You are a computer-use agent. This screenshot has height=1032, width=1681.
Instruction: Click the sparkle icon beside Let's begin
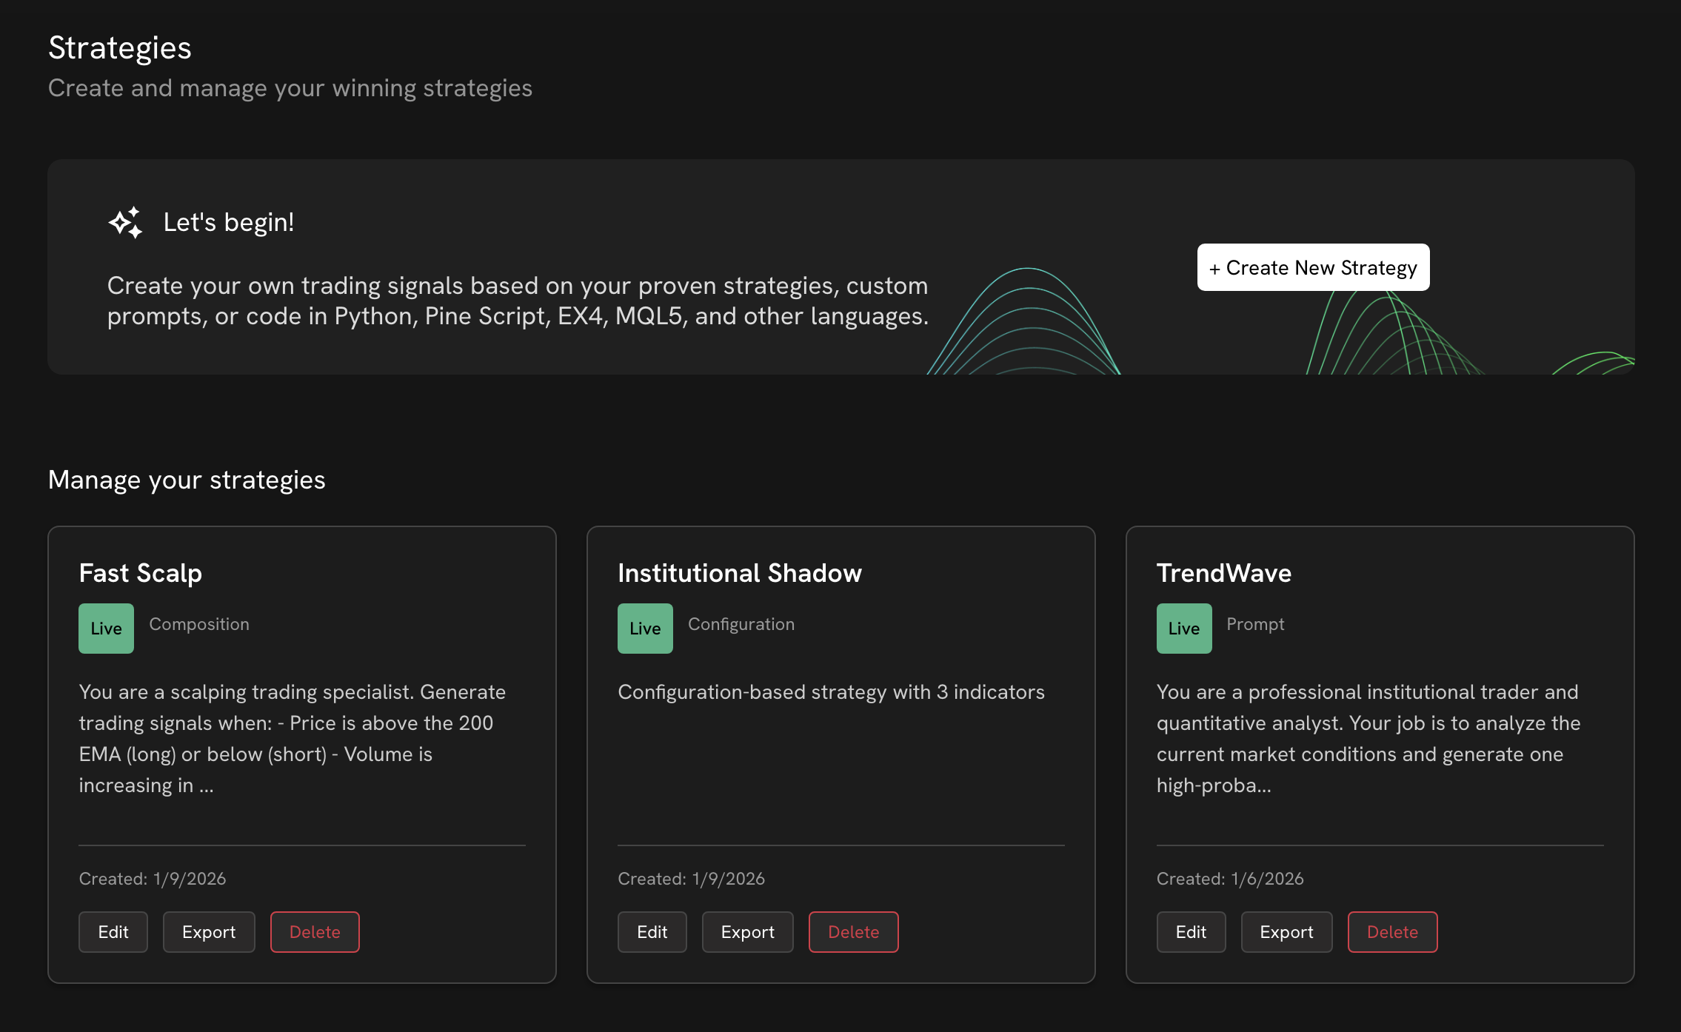click(125, 222)
